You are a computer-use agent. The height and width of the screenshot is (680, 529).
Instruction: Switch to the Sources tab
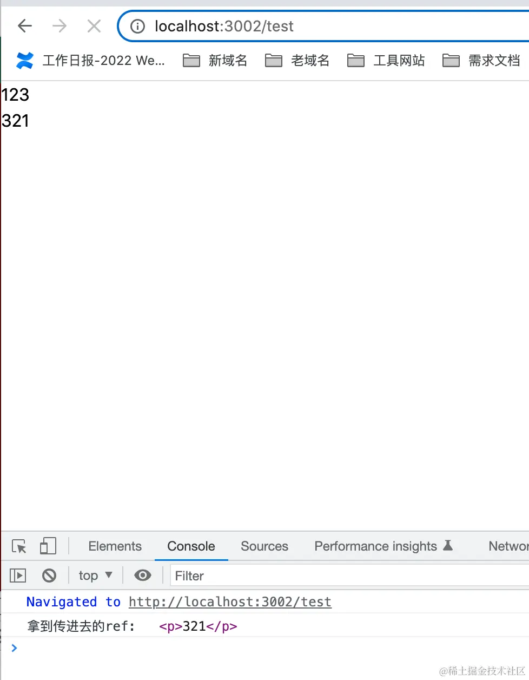(264, 546)
